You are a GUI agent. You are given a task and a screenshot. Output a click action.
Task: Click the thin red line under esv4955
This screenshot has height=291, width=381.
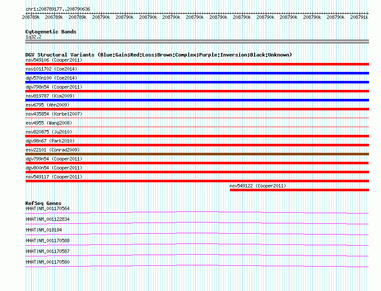pyautogui.click(x=197, y=127)
